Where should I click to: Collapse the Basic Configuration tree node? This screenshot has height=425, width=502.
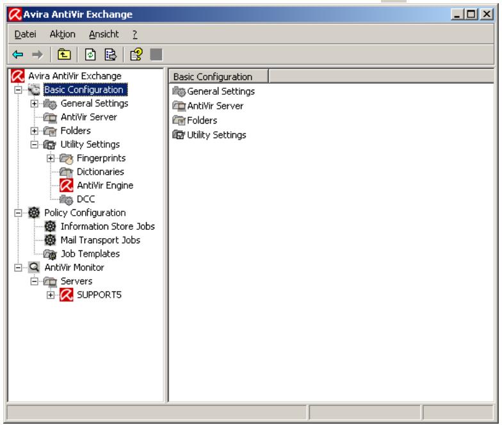pos(18,90)
